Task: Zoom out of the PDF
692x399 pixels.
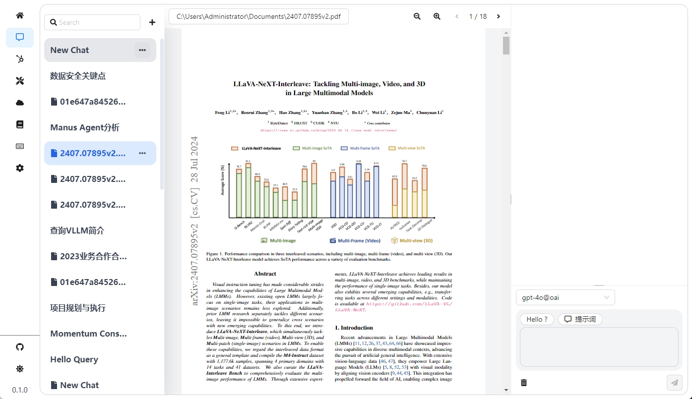Action: (x=417, y=16)
